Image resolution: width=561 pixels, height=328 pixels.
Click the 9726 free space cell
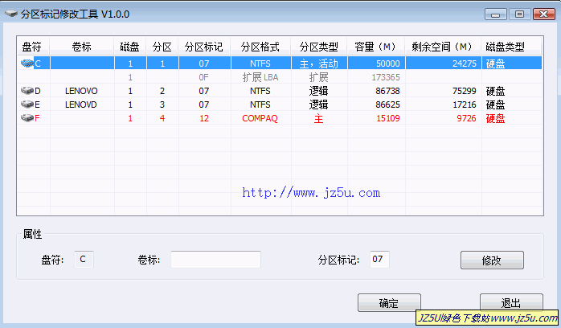click(466, 118)
